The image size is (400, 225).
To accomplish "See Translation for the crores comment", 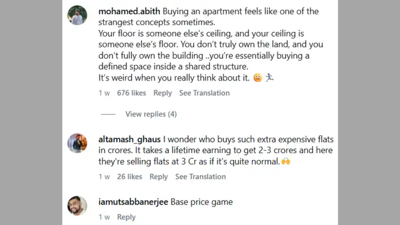I will pyautogui.click(x=201, y=176).
